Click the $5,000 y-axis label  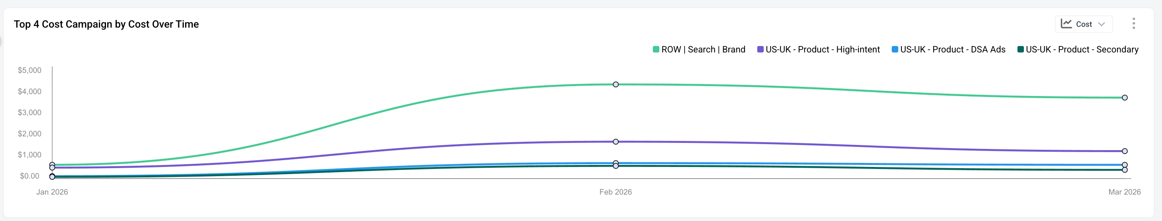pyautogui.click(x=29, y=70)
